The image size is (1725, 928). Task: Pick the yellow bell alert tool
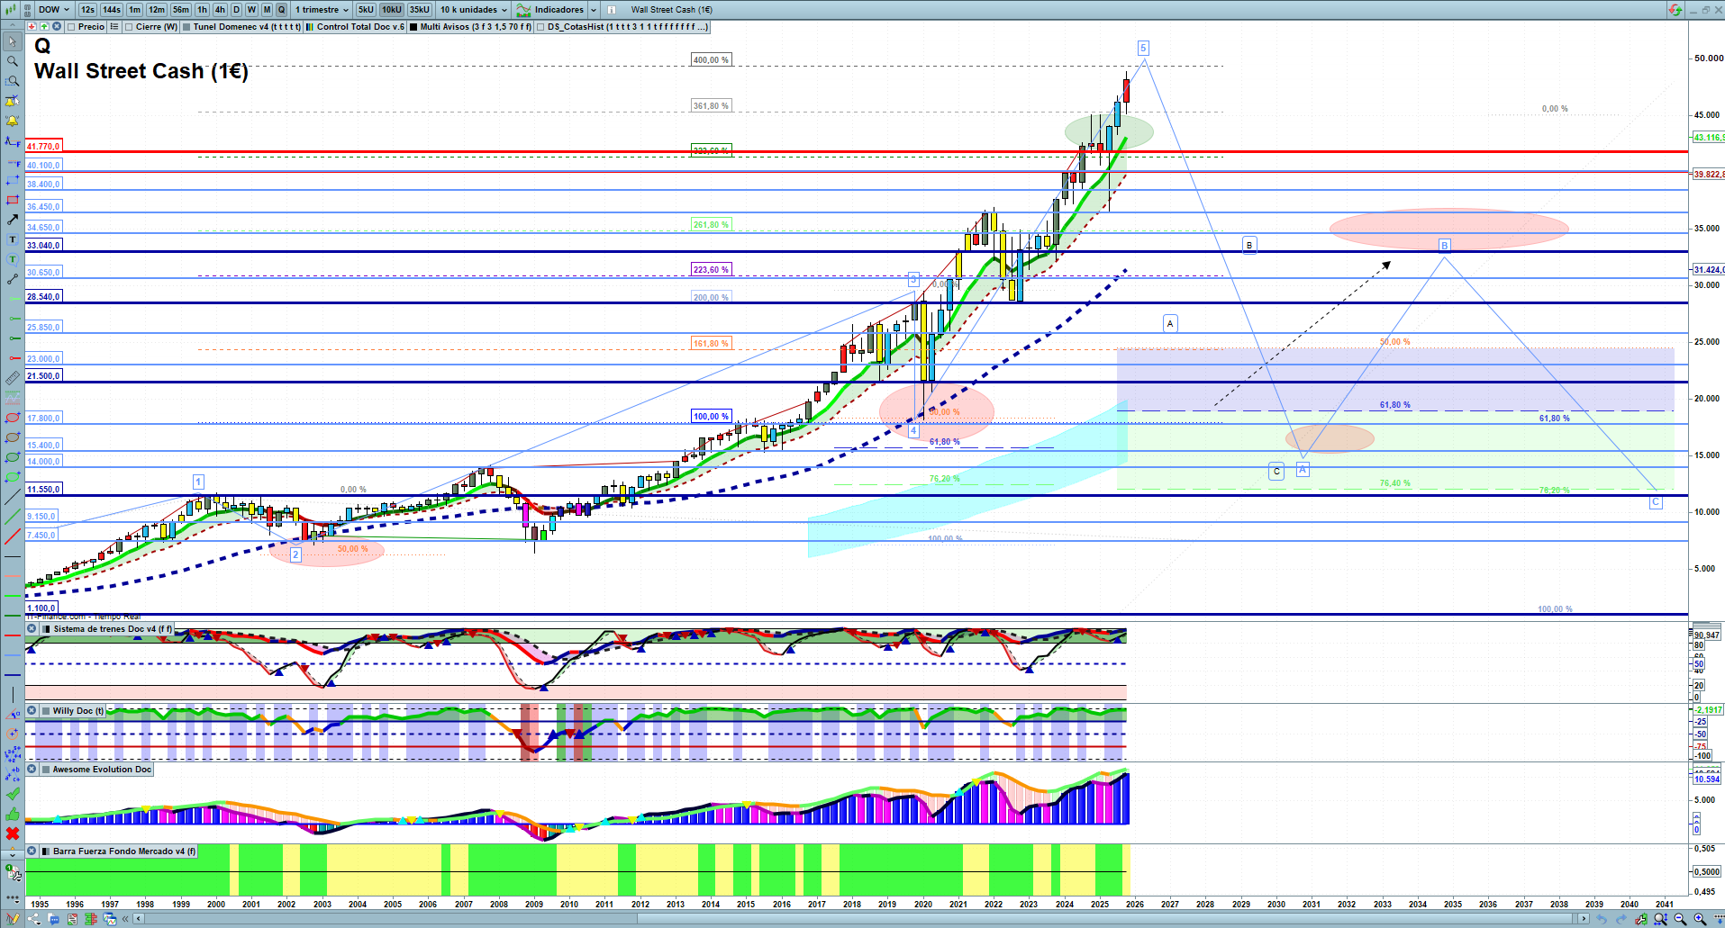pyautogui.click(x=13, y=121)
